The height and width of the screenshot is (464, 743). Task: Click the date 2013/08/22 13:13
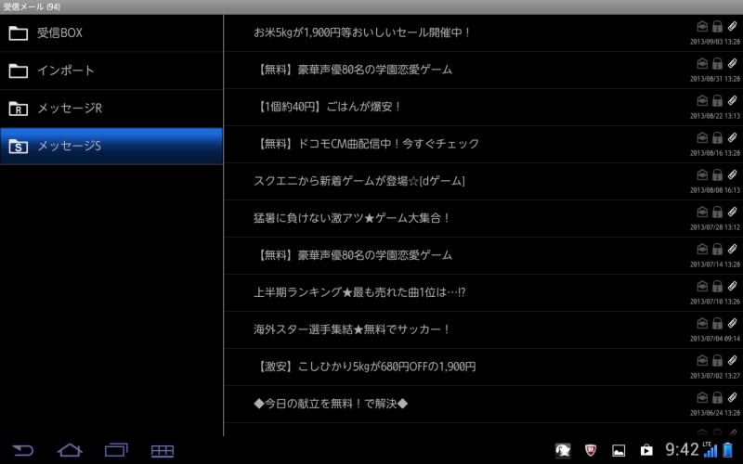pos(714,116)
